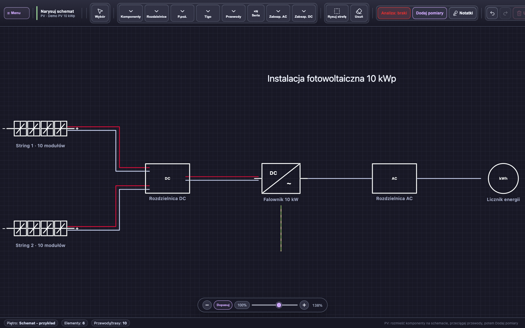
Task: Select the Falownik 10 kW inverter symbol
Action: tap(281, 178)
